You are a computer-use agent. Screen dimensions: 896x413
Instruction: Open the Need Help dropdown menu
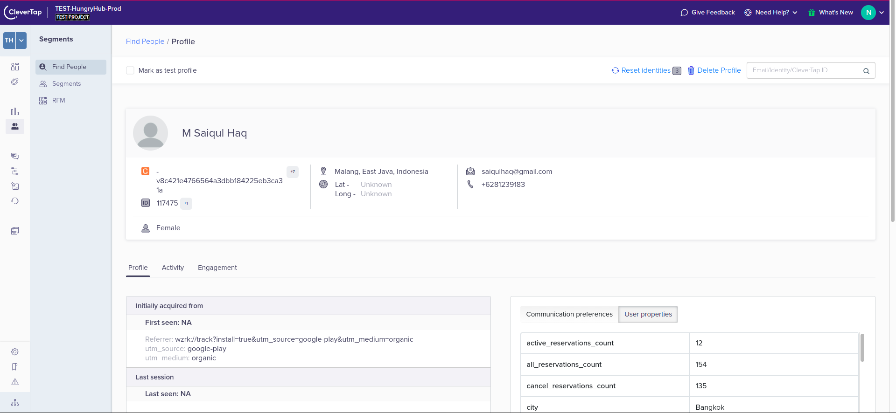point(777,13)
